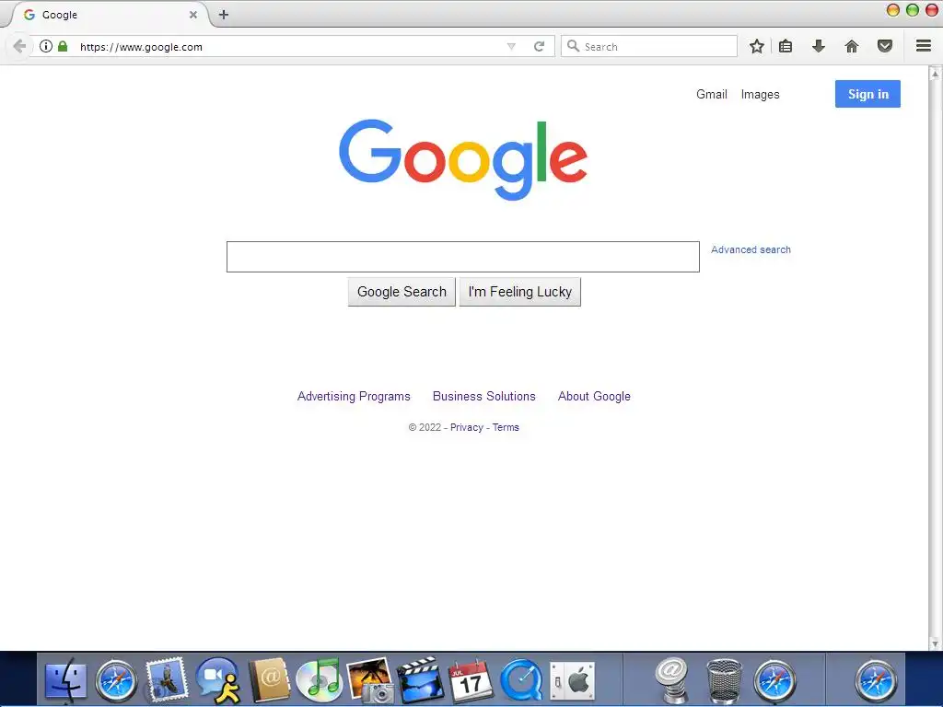This screenshot has height=707, width=943.
Task: Open the Privacy link
Action: (x=467, y=427)
